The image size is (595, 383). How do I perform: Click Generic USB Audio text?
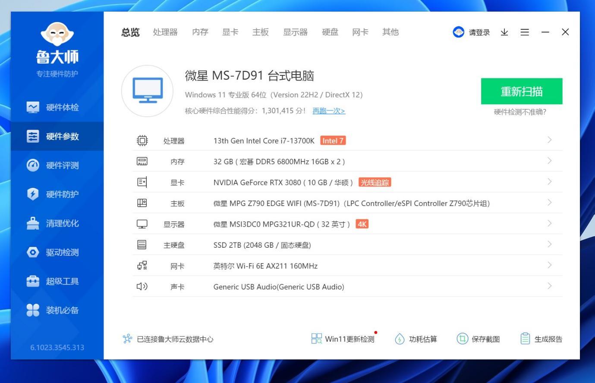pyautogui.click(x=279, y=287)
